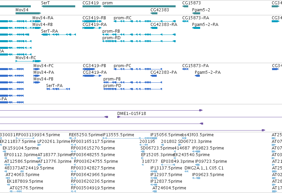
Task: Click the prom-RD transcript label
Action: [111, 38]
